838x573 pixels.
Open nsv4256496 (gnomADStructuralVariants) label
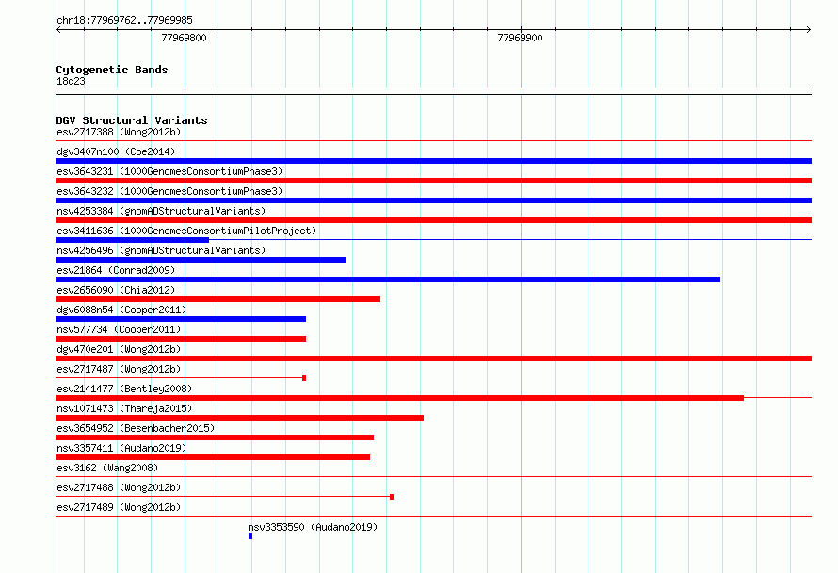pyautogui.click(x=161, y=250)
